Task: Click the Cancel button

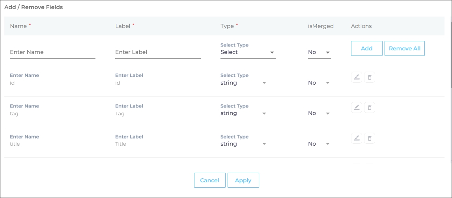Action: tap(209, 180)
